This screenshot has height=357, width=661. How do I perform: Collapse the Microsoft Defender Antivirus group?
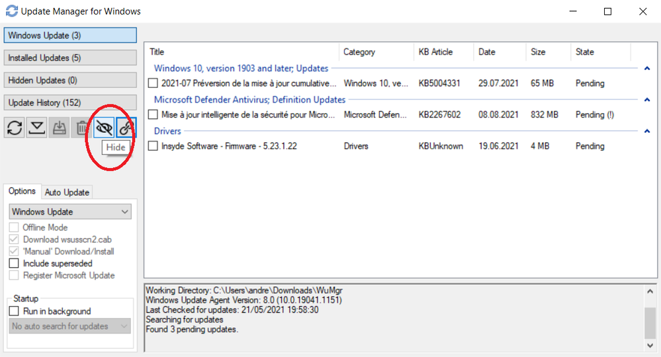tap(647, 100)
